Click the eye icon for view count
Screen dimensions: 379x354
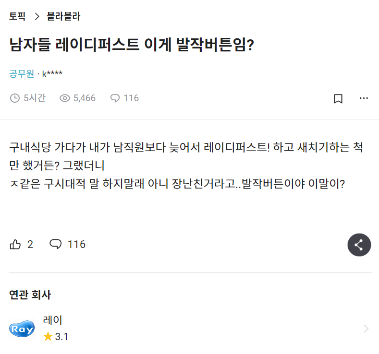pyautogui.click(x=65, y=98)
